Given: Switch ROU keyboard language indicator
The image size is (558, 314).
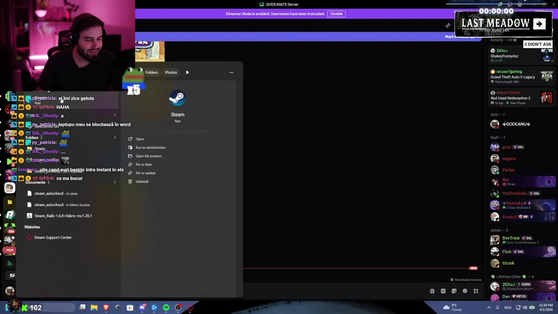Looking at the screenshot, I should (508, 308).
